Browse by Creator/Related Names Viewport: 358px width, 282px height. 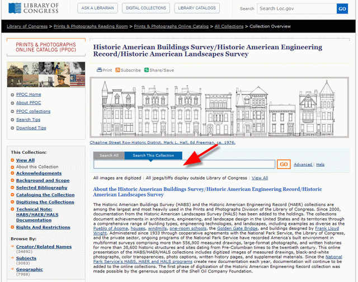(x=44, y=247)
